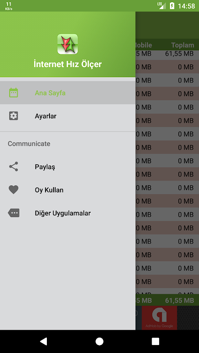
Task: Open Diğer Uygulamalar from the drawer
Action: 68,213
